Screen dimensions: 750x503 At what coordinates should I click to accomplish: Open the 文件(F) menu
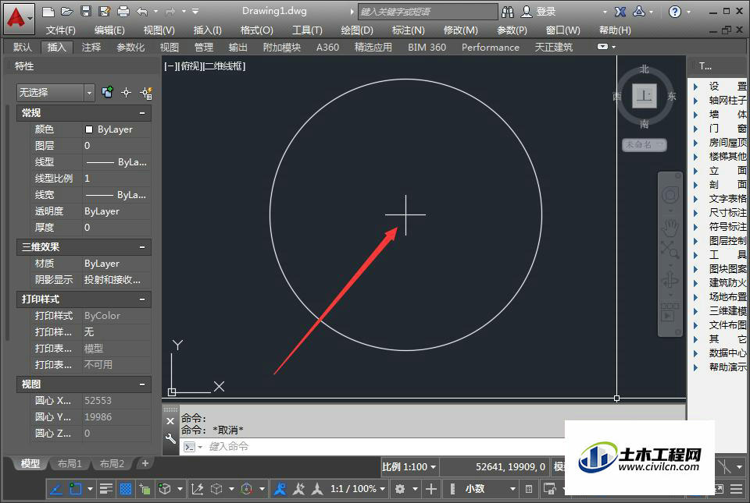click(x=61, y=30)
